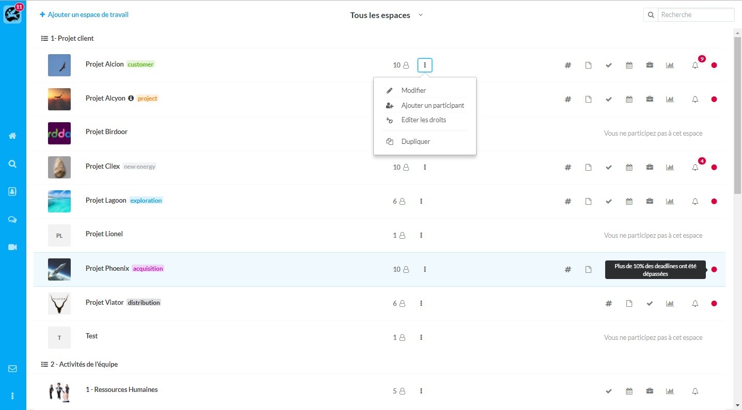Open the tasks checkmark icon for Ressources Humaines
The height and width of the screenshot is (410, 742).
point(609,391)
